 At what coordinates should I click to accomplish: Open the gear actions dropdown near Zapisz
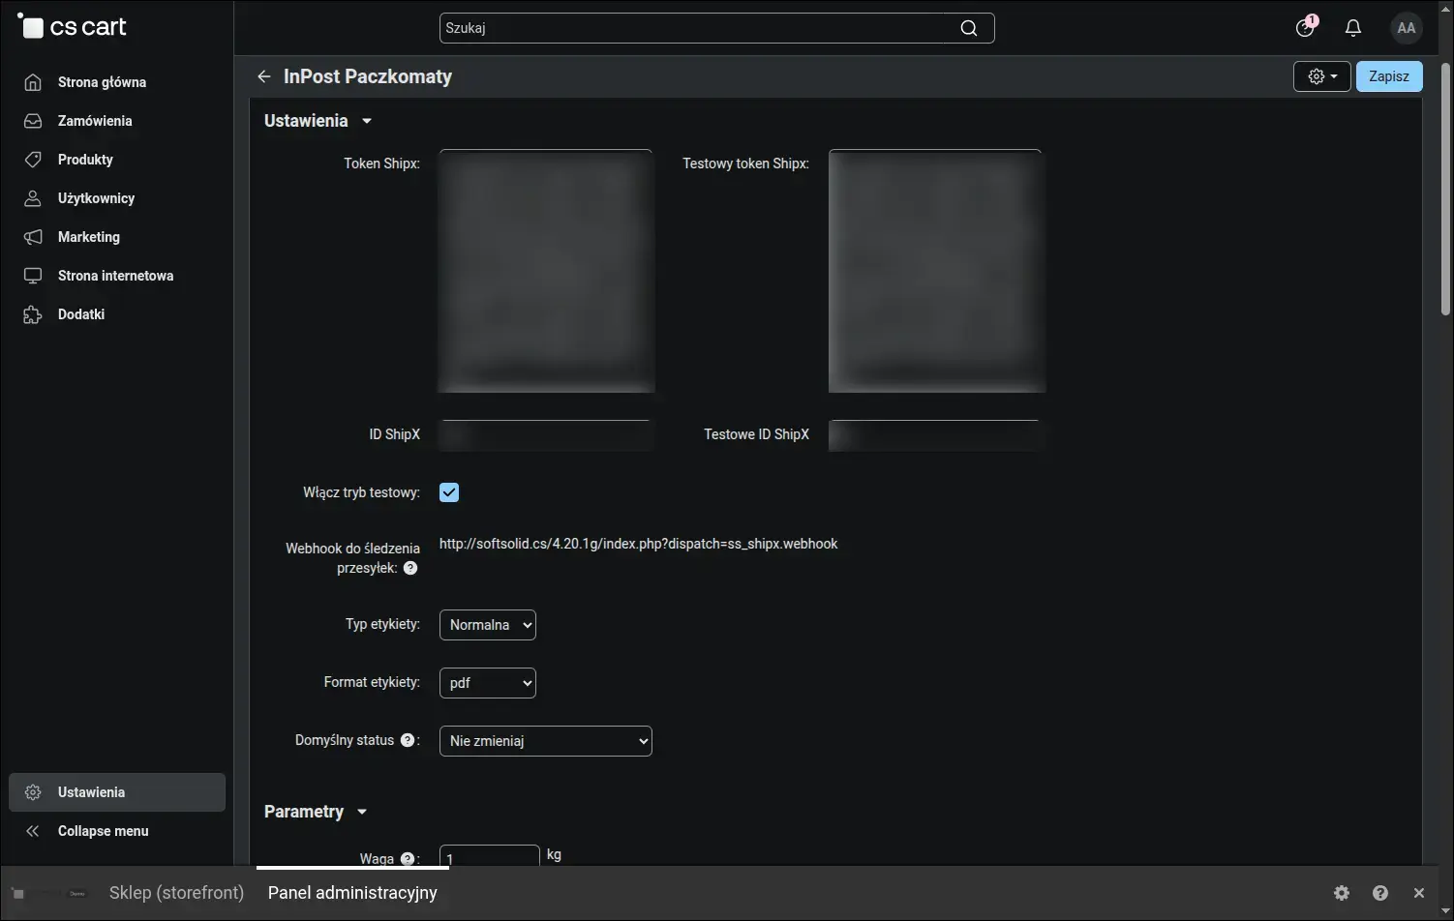[x=1322, y=76]
